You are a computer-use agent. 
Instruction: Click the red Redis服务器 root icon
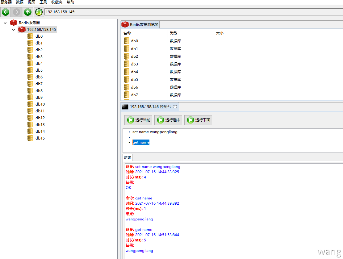point(14,23)
